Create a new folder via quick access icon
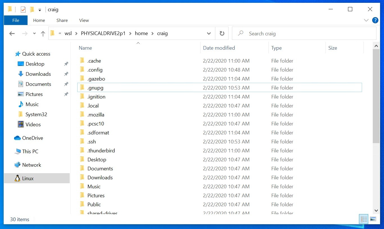Image resolution: width=384 pixels, height=229 pixels. pyautogui.click(x=32, y=9)
